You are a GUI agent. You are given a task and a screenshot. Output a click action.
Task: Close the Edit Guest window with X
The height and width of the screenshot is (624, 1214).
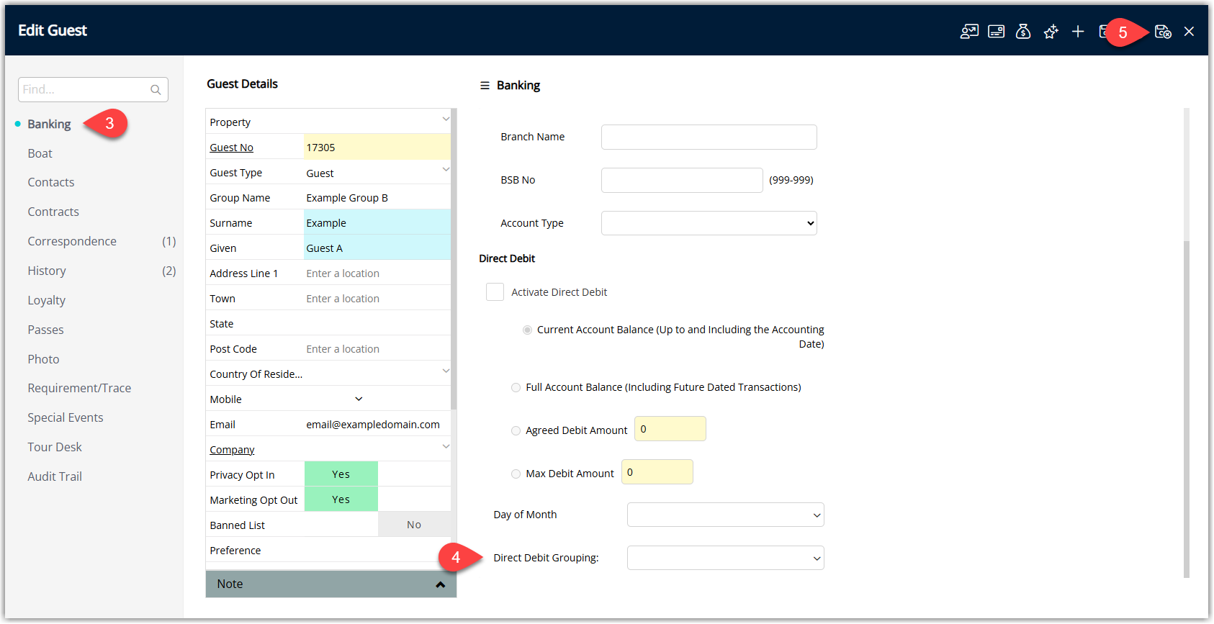pyautogui.click(x=1189, y=32)
